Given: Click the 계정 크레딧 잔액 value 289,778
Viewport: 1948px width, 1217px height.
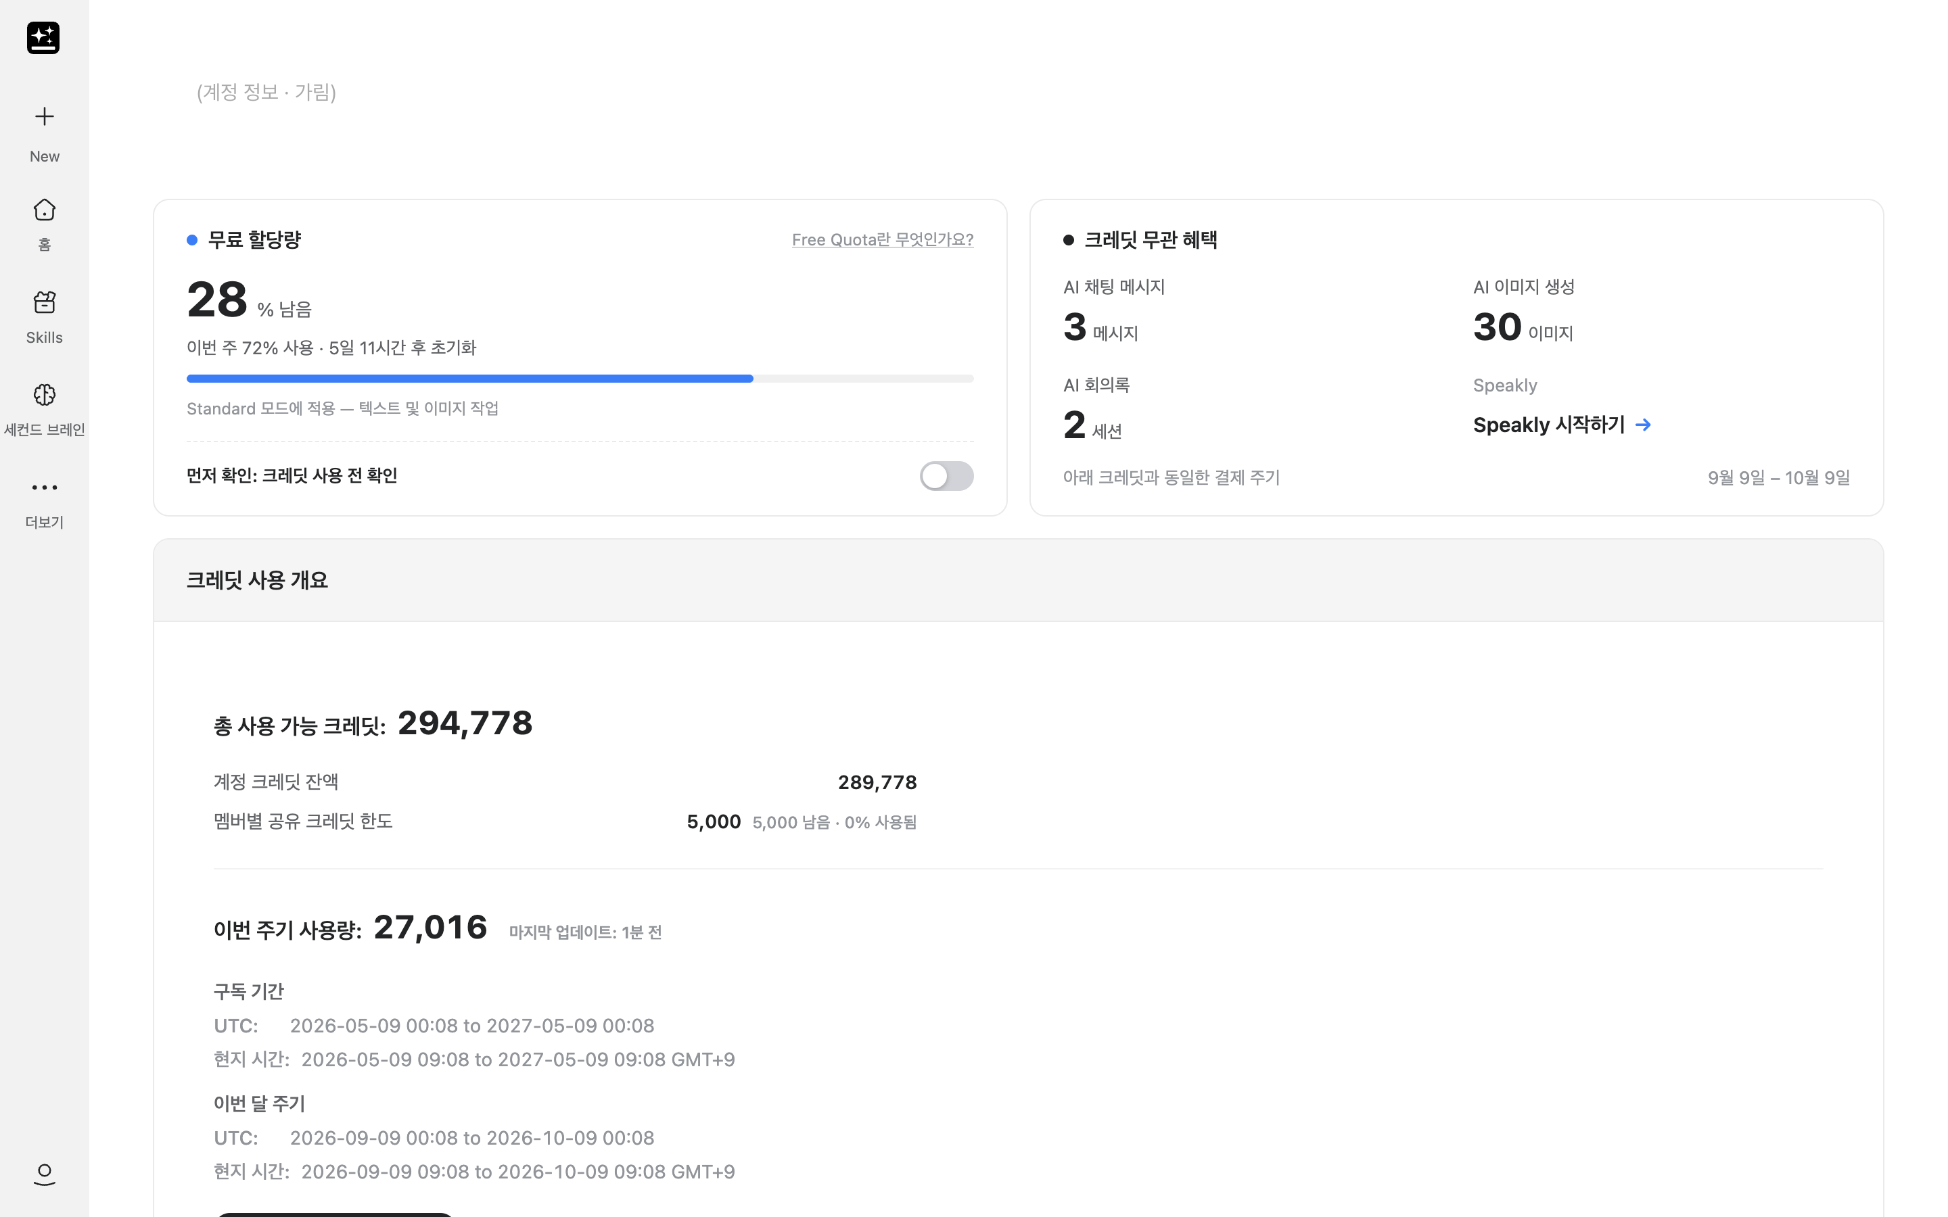Looking at the screenshot, I should pos(877,782).
